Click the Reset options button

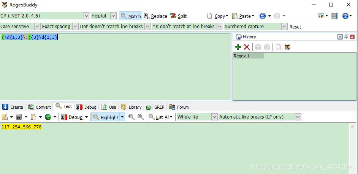point(295,27)
